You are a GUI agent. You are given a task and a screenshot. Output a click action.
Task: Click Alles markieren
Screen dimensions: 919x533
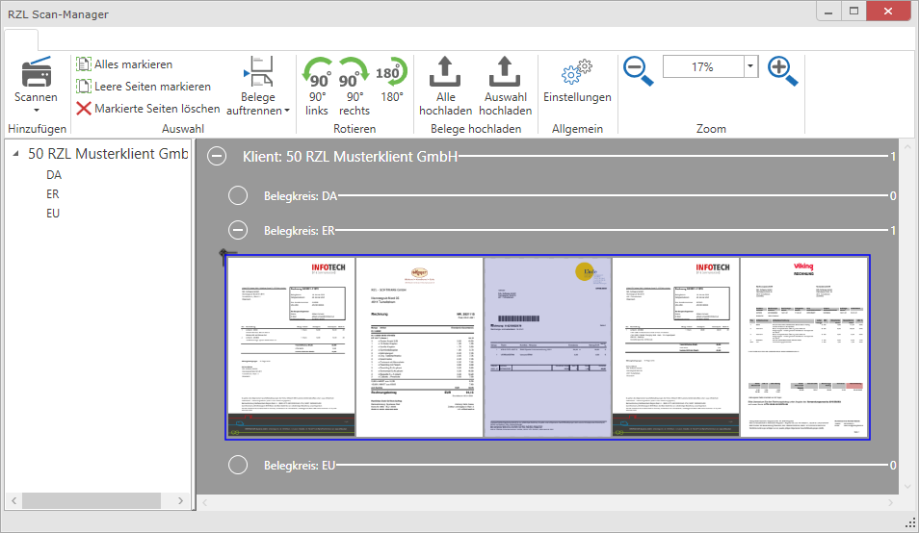click(133, 64)
